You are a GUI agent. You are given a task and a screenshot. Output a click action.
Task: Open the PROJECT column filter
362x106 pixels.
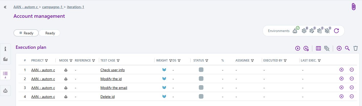click(46, 60)
